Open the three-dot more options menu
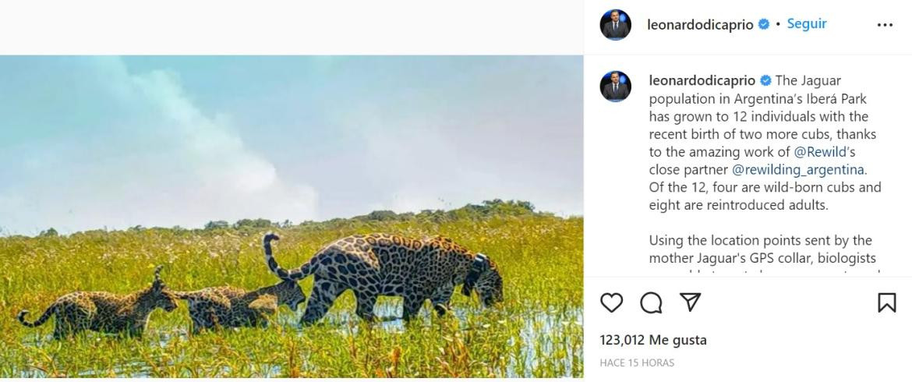 (885, 25)
